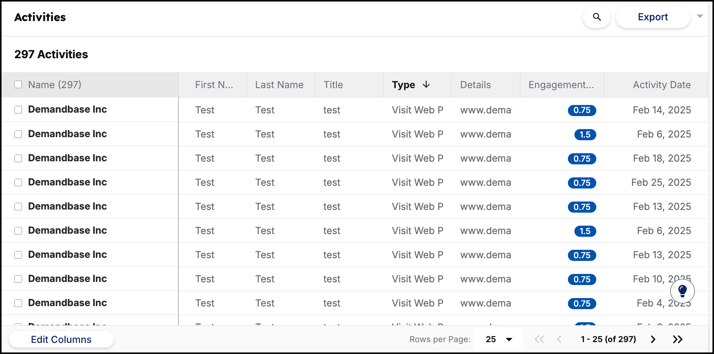Click the Feb 10 date cell

pyautogui.click(x=662, y=279)
